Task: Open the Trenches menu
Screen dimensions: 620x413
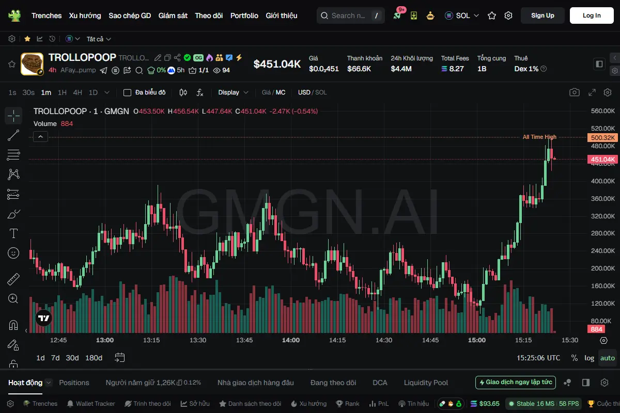Action: point(47,15)
